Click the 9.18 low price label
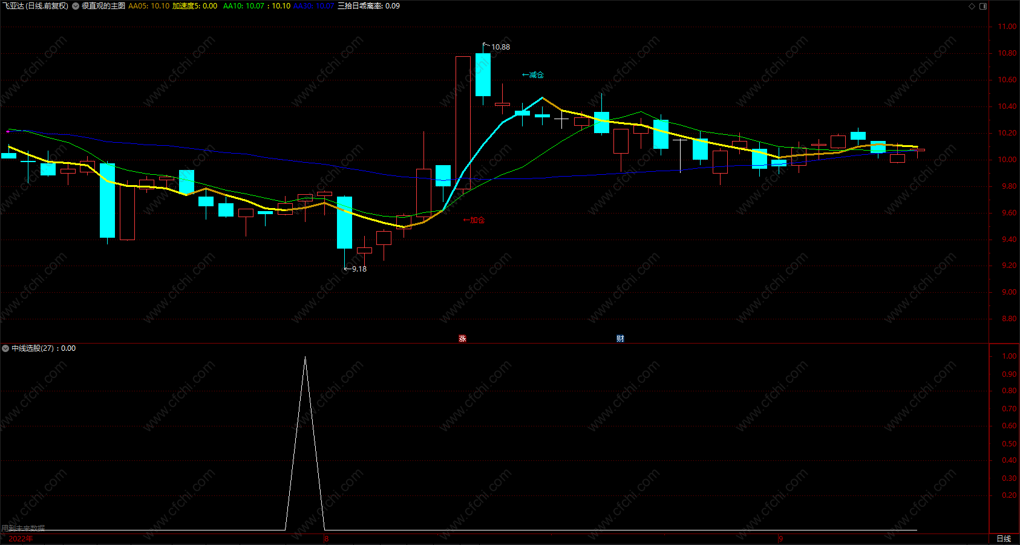This screenshot has width=1020, height=545. (359, 269)
